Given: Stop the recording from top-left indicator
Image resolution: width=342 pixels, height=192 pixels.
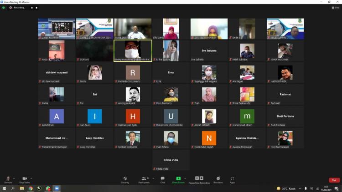Looking at the screenshot, I should [37, 8].
